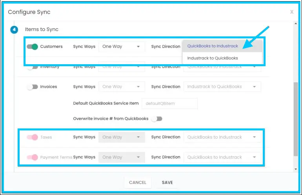
Task: Enable Overwrite invoice # from Quickbooks switch
Action: pos(157,119)
